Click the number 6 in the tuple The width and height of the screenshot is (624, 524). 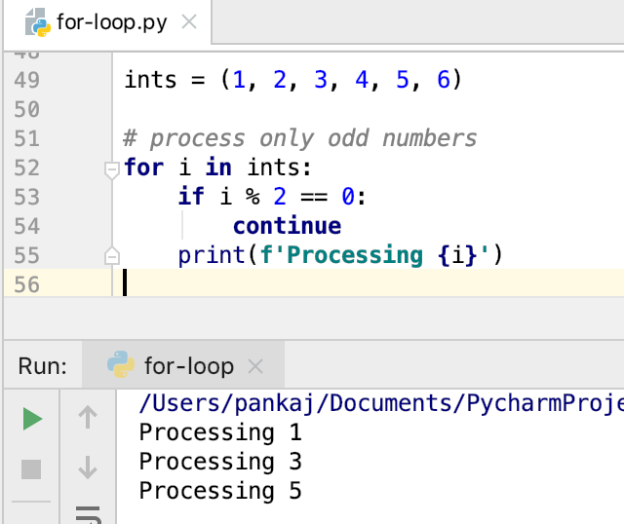pyautogui.click(x=444, y=80)
